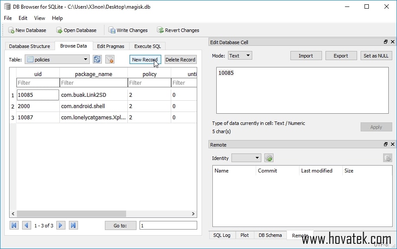Click the New Database toolbar icon
Viewport: 397px width, 249px height.
(11, 30)
